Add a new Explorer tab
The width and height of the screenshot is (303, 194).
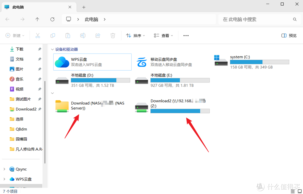click(x=84, y=7)
